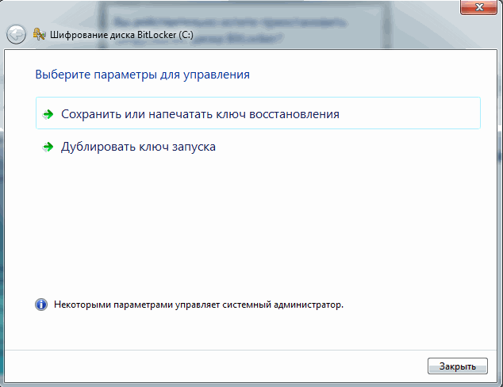Click the words ключ восстановления in first option

294,114
